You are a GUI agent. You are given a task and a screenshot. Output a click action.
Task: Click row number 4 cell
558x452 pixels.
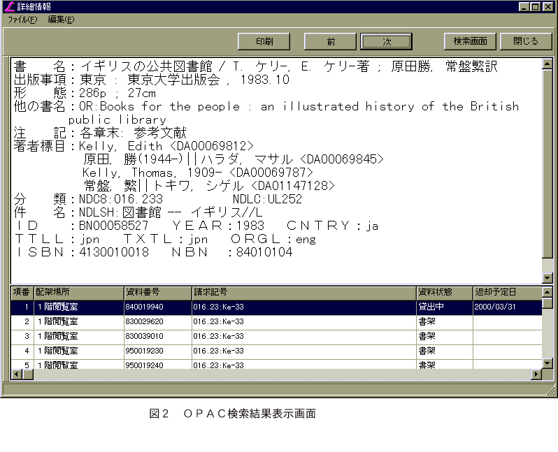[x=22, y=351]
